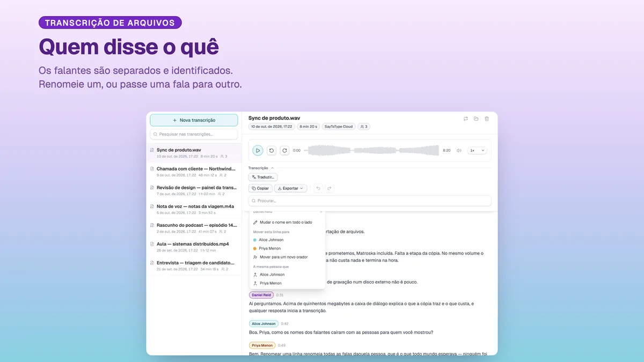Click the speaker count chip showing 3
This screenshot has height=362, width=644.
(364, 127)
